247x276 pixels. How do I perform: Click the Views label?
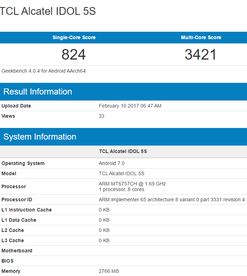click(8, 116)
